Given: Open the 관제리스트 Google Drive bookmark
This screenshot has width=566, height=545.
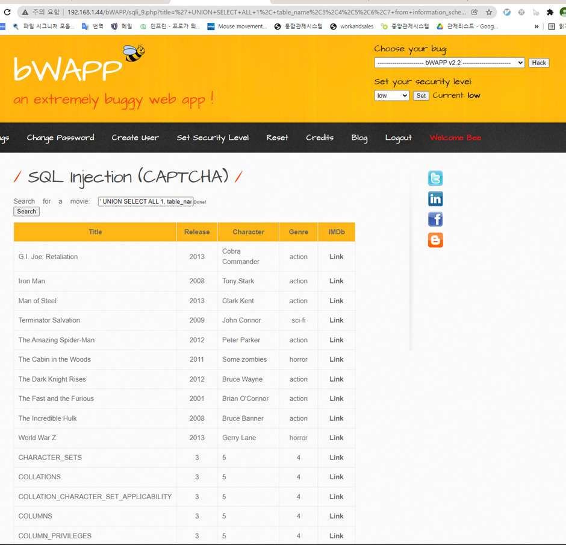Looking at the screenshot, I should pos(467,27).
